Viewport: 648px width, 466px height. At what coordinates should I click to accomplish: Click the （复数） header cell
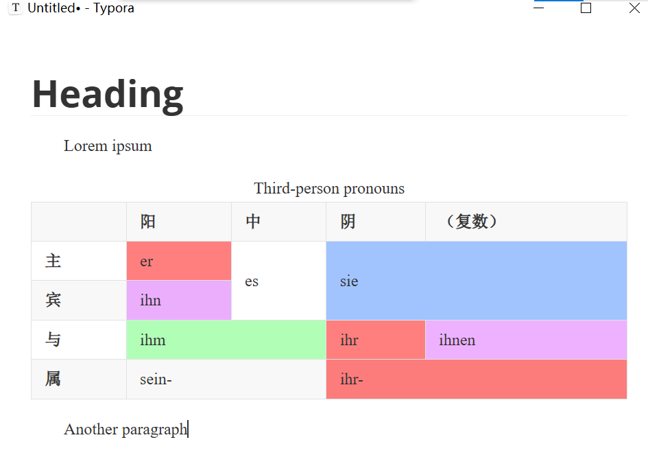(x=525, y=222)
